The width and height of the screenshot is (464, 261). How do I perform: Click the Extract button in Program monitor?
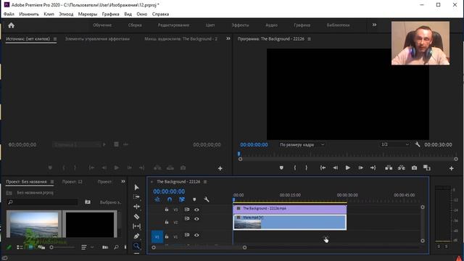pos(402,167)
